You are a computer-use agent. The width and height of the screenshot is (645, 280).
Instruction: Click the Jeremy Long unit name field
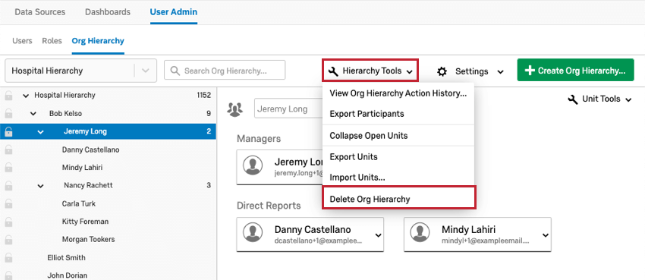click(x=288, y=109)
